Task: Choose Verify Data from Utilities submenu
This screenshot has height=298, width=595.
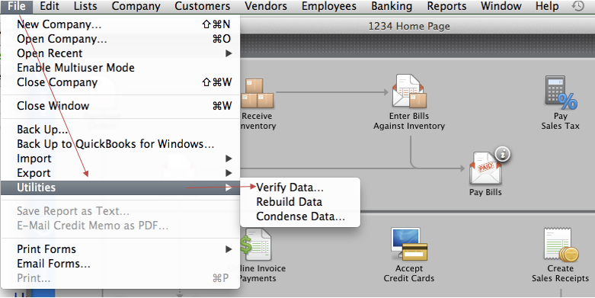Action: coord(300,187)
